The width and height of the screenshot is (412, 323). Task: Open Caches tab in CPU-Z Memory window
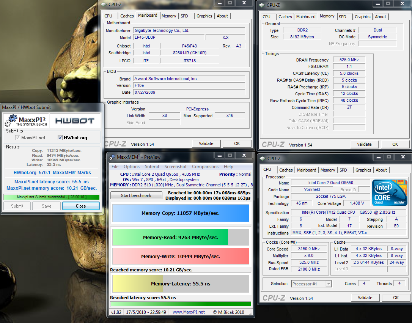(x=285, y=17)
